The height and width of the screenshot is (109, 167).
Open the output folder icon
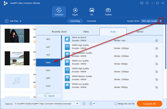pyautogui.click(x=84, y=104)
